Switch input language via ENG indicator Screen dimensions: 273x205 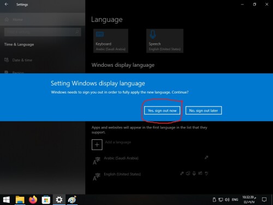pos(235,200)
